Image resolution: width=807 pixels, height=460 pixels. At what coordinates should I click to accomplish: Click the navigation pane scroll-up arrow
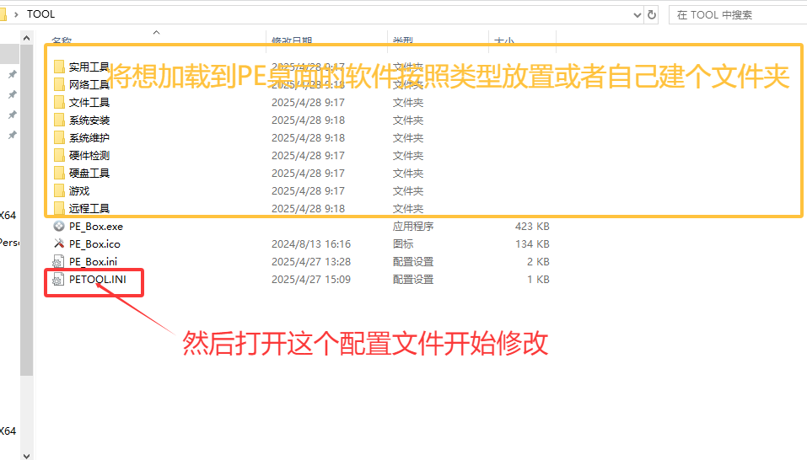[26, 39]
